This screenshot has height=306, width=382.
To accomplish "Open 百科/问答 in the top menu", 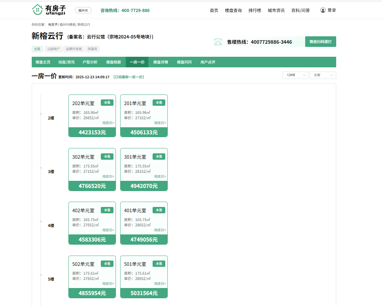I will coord(301,10).
